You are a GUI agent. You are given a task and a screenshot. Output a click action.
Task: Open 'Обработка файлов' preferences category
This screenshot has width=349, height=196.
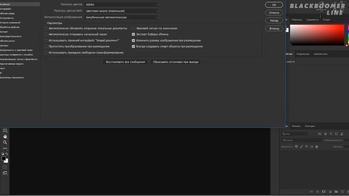(x=10, y=27)
